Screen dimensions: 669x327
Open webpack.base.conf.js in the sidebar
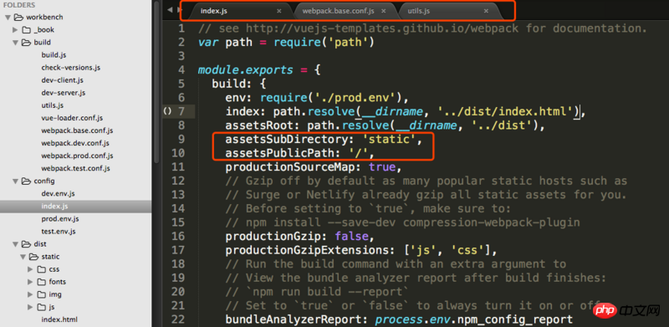tap(77, 130)
